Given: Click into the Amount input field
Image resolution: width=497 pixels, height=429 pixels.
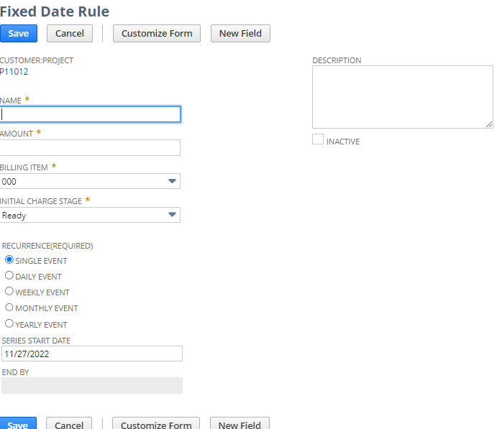Looking at the screenshot, I should coord(90,147).
